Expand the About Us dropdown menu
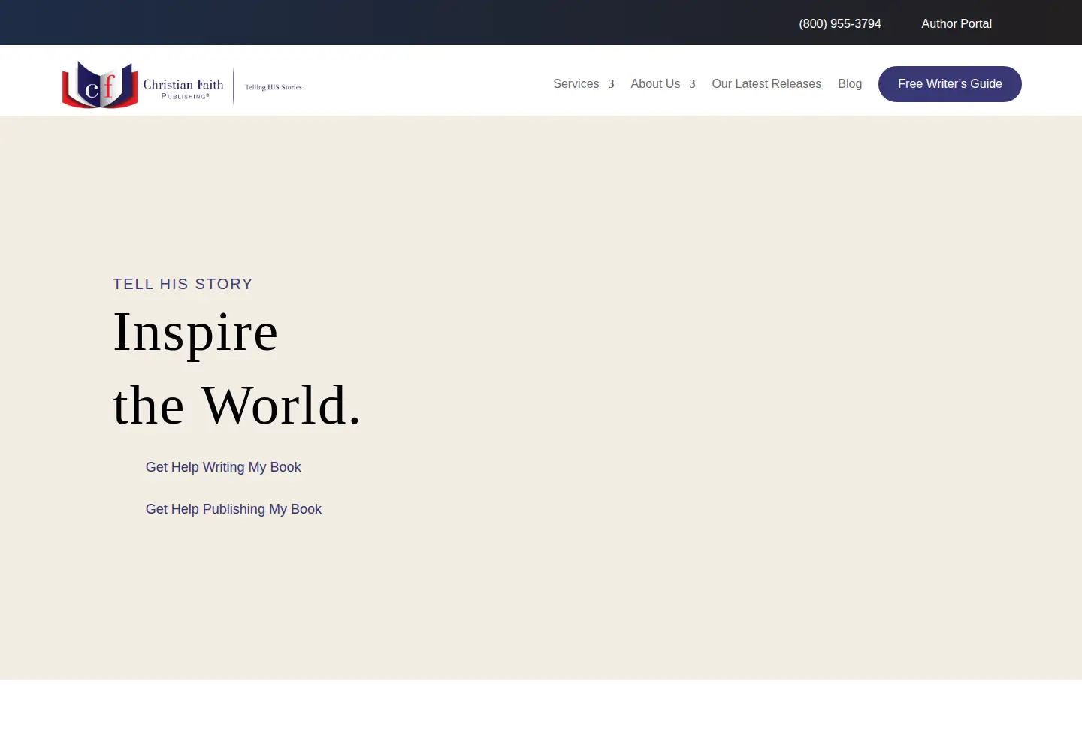Screen dimensions: 1082x751 tap(663, 84)
